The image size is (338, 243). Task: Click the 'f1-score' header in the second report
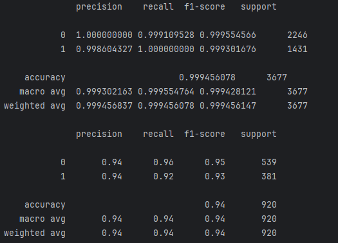click(x=205, y=134)
